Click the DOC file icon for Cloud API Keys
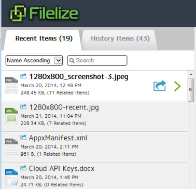The image size is (196, 189). [x=11, y=177]
